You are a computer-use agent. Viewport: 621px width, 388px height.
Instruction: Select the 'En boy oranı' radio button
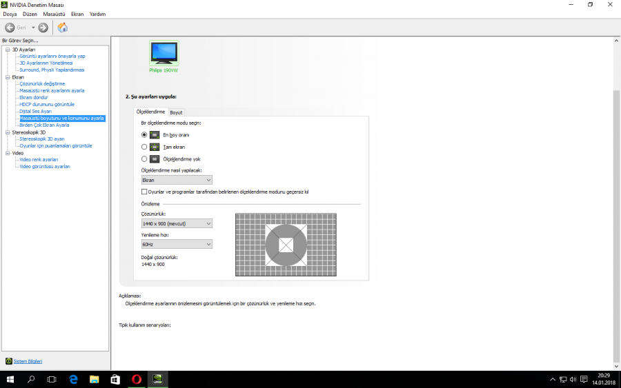[144, 135]
